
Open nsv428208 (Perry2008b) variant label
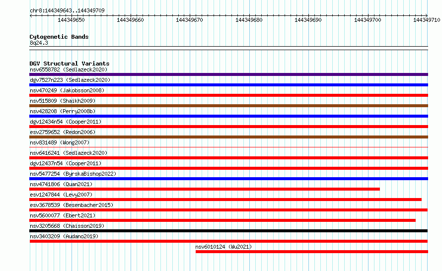coord(63,111)
